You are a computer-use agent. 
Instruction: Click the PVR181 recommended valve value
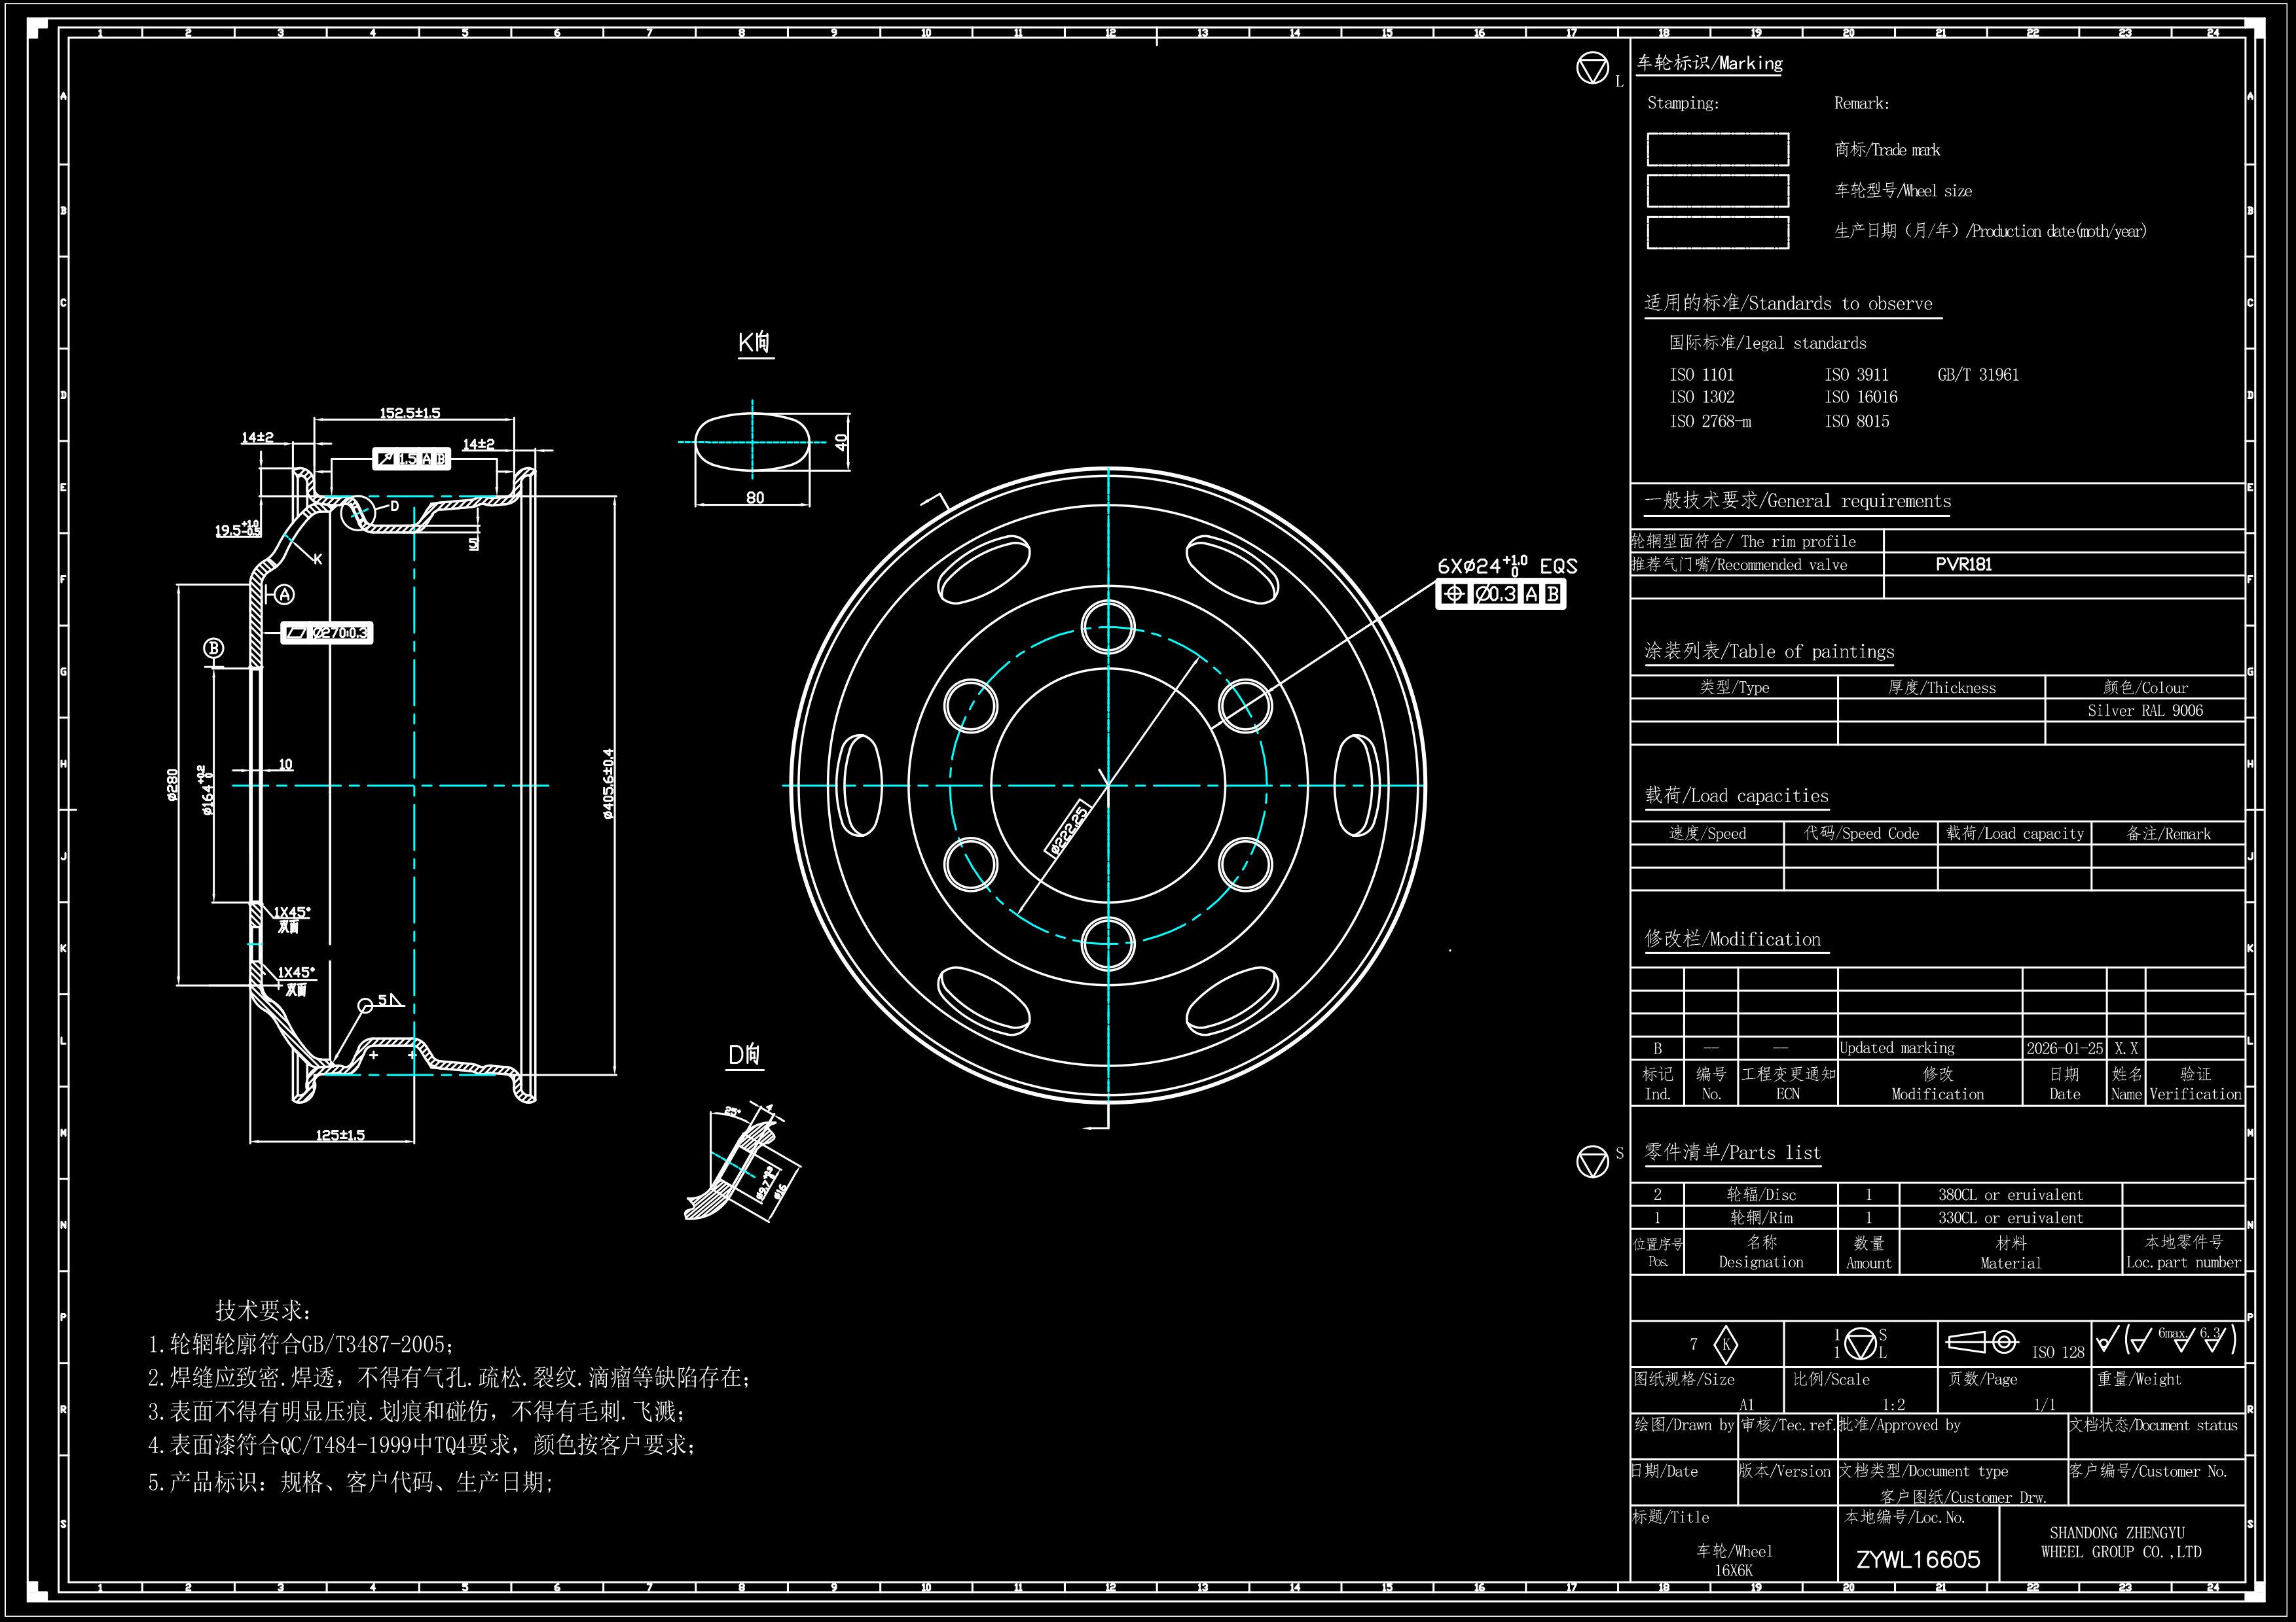1963,565
